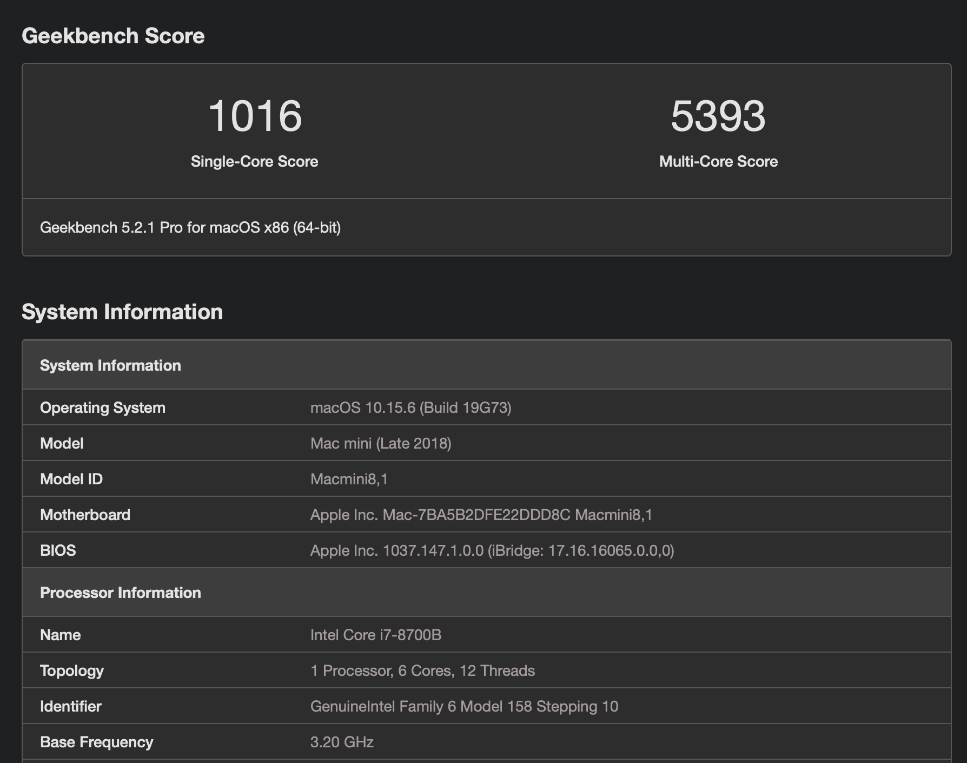This screenshot has height=763, width=967.
Task: Select the single-core score value 1016
Action: point(255,116)
